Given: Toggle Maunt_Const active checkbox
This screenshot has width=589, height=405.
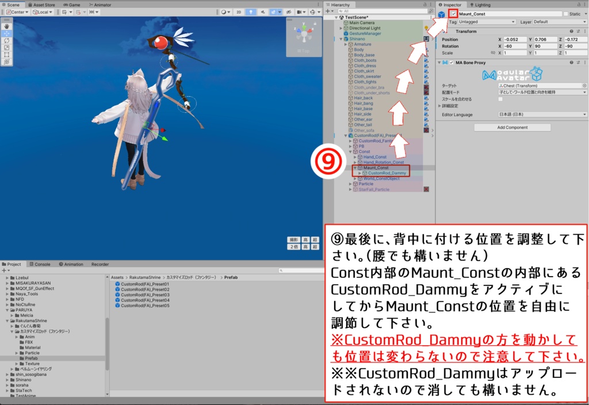Looking at the screenshot, I should click(454, 14).
